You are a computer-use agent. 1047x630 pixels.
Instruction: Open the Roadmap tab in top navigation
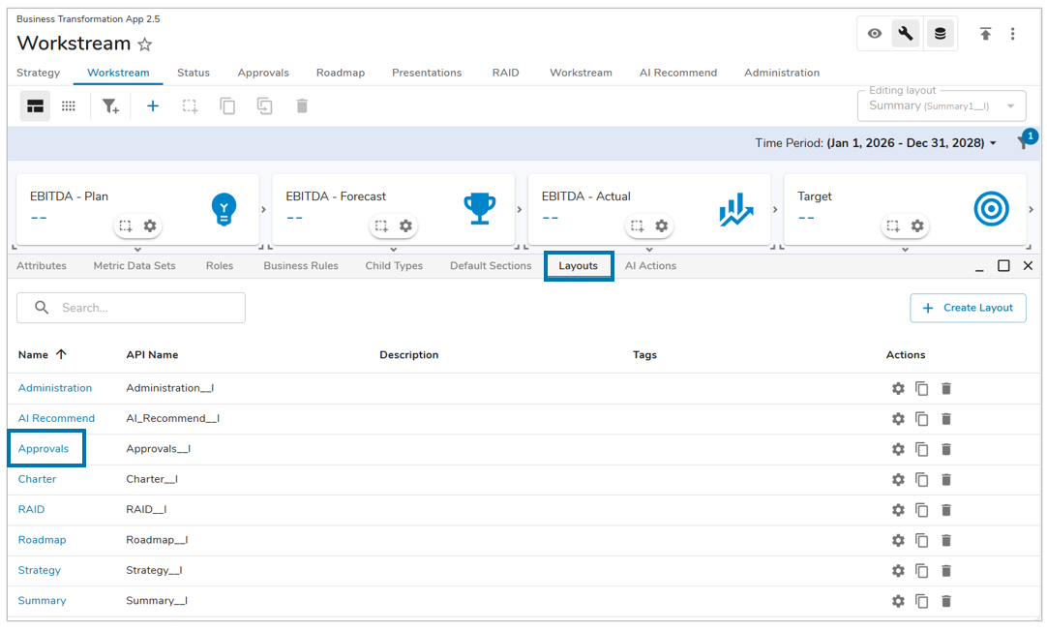(341, 73)
